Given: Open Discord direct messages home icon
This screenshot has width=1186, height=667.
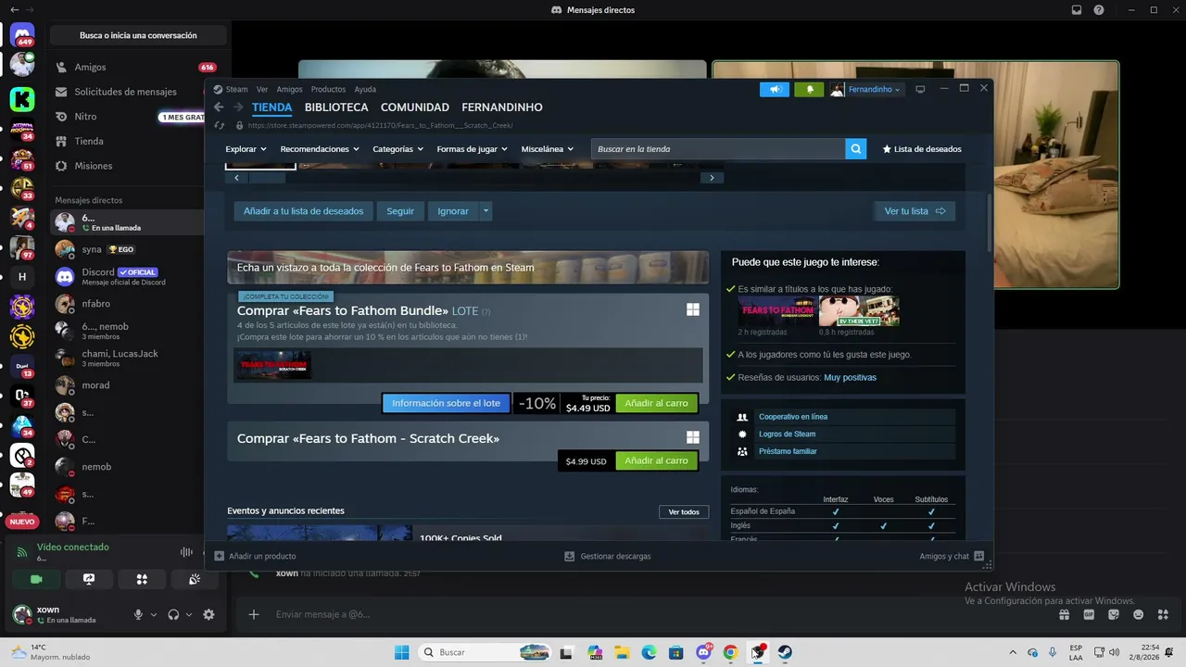Looking at the screenshot, I should (x=23, y=36).
